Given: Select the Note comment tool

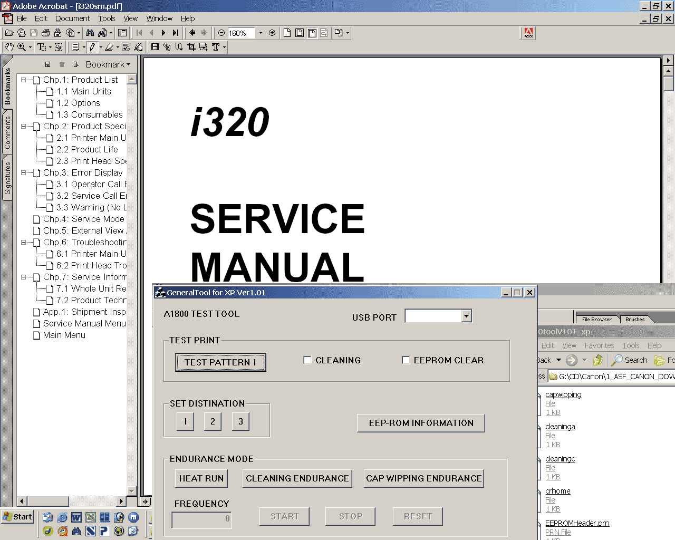Looking at the screenshot, I should point(75,47).
